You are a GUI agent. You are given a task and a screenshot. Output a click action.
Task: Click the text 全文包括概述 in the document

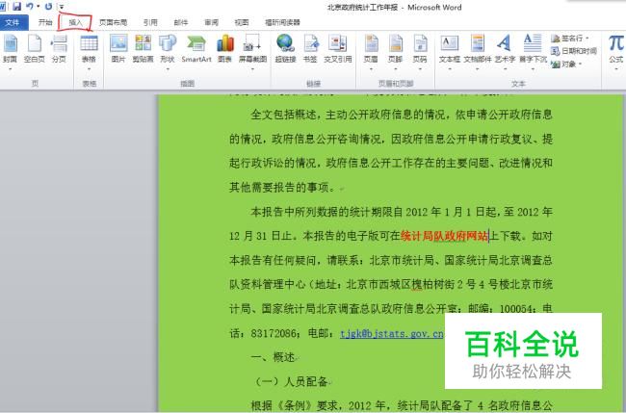pos(283,115)
